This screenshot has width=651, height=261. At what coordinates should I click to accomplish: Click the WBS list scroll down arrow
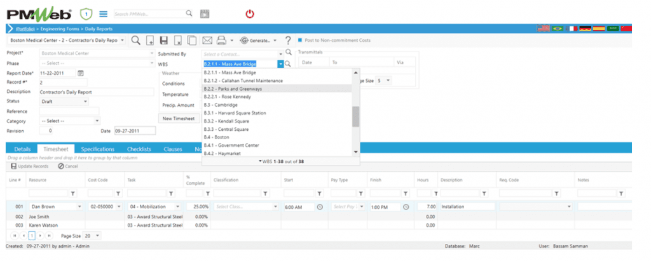click(x=356, y=152)
